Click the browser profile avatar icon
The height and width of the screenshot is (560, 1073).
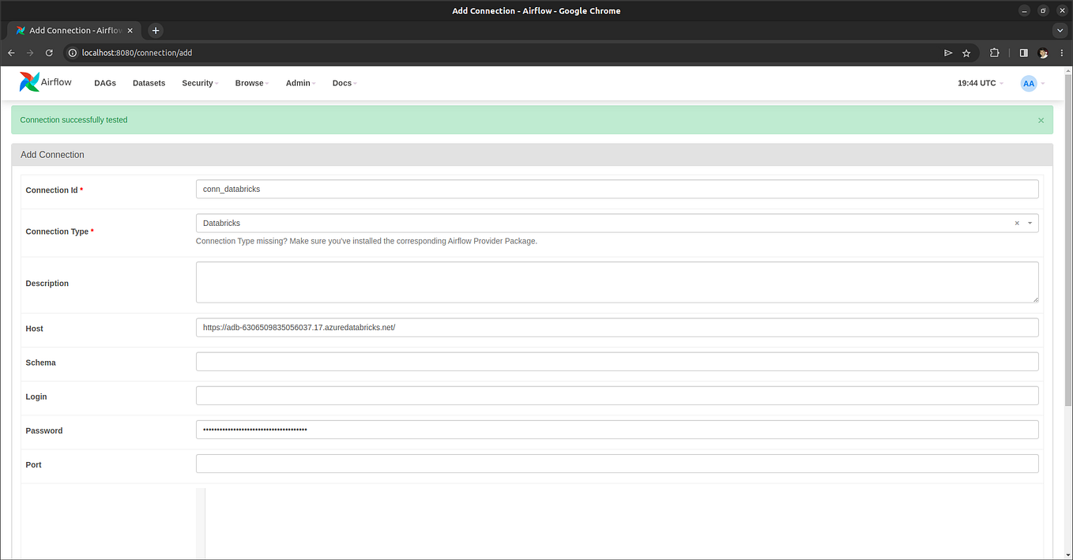[1043, 52]
